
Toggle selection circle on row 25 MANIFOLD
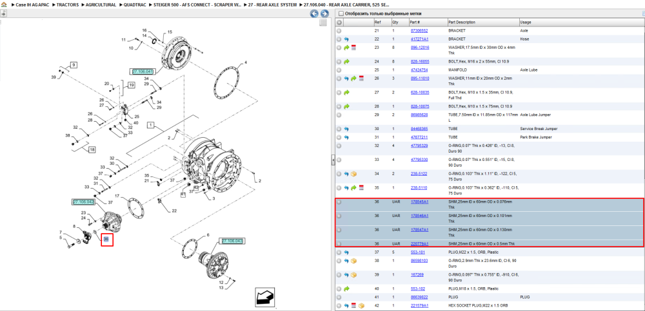pos(339,70)
